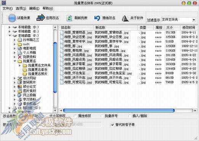This screenshot has width=199, height=141.
Task: Select the 插入/删除 radio button
Action: 130,116
